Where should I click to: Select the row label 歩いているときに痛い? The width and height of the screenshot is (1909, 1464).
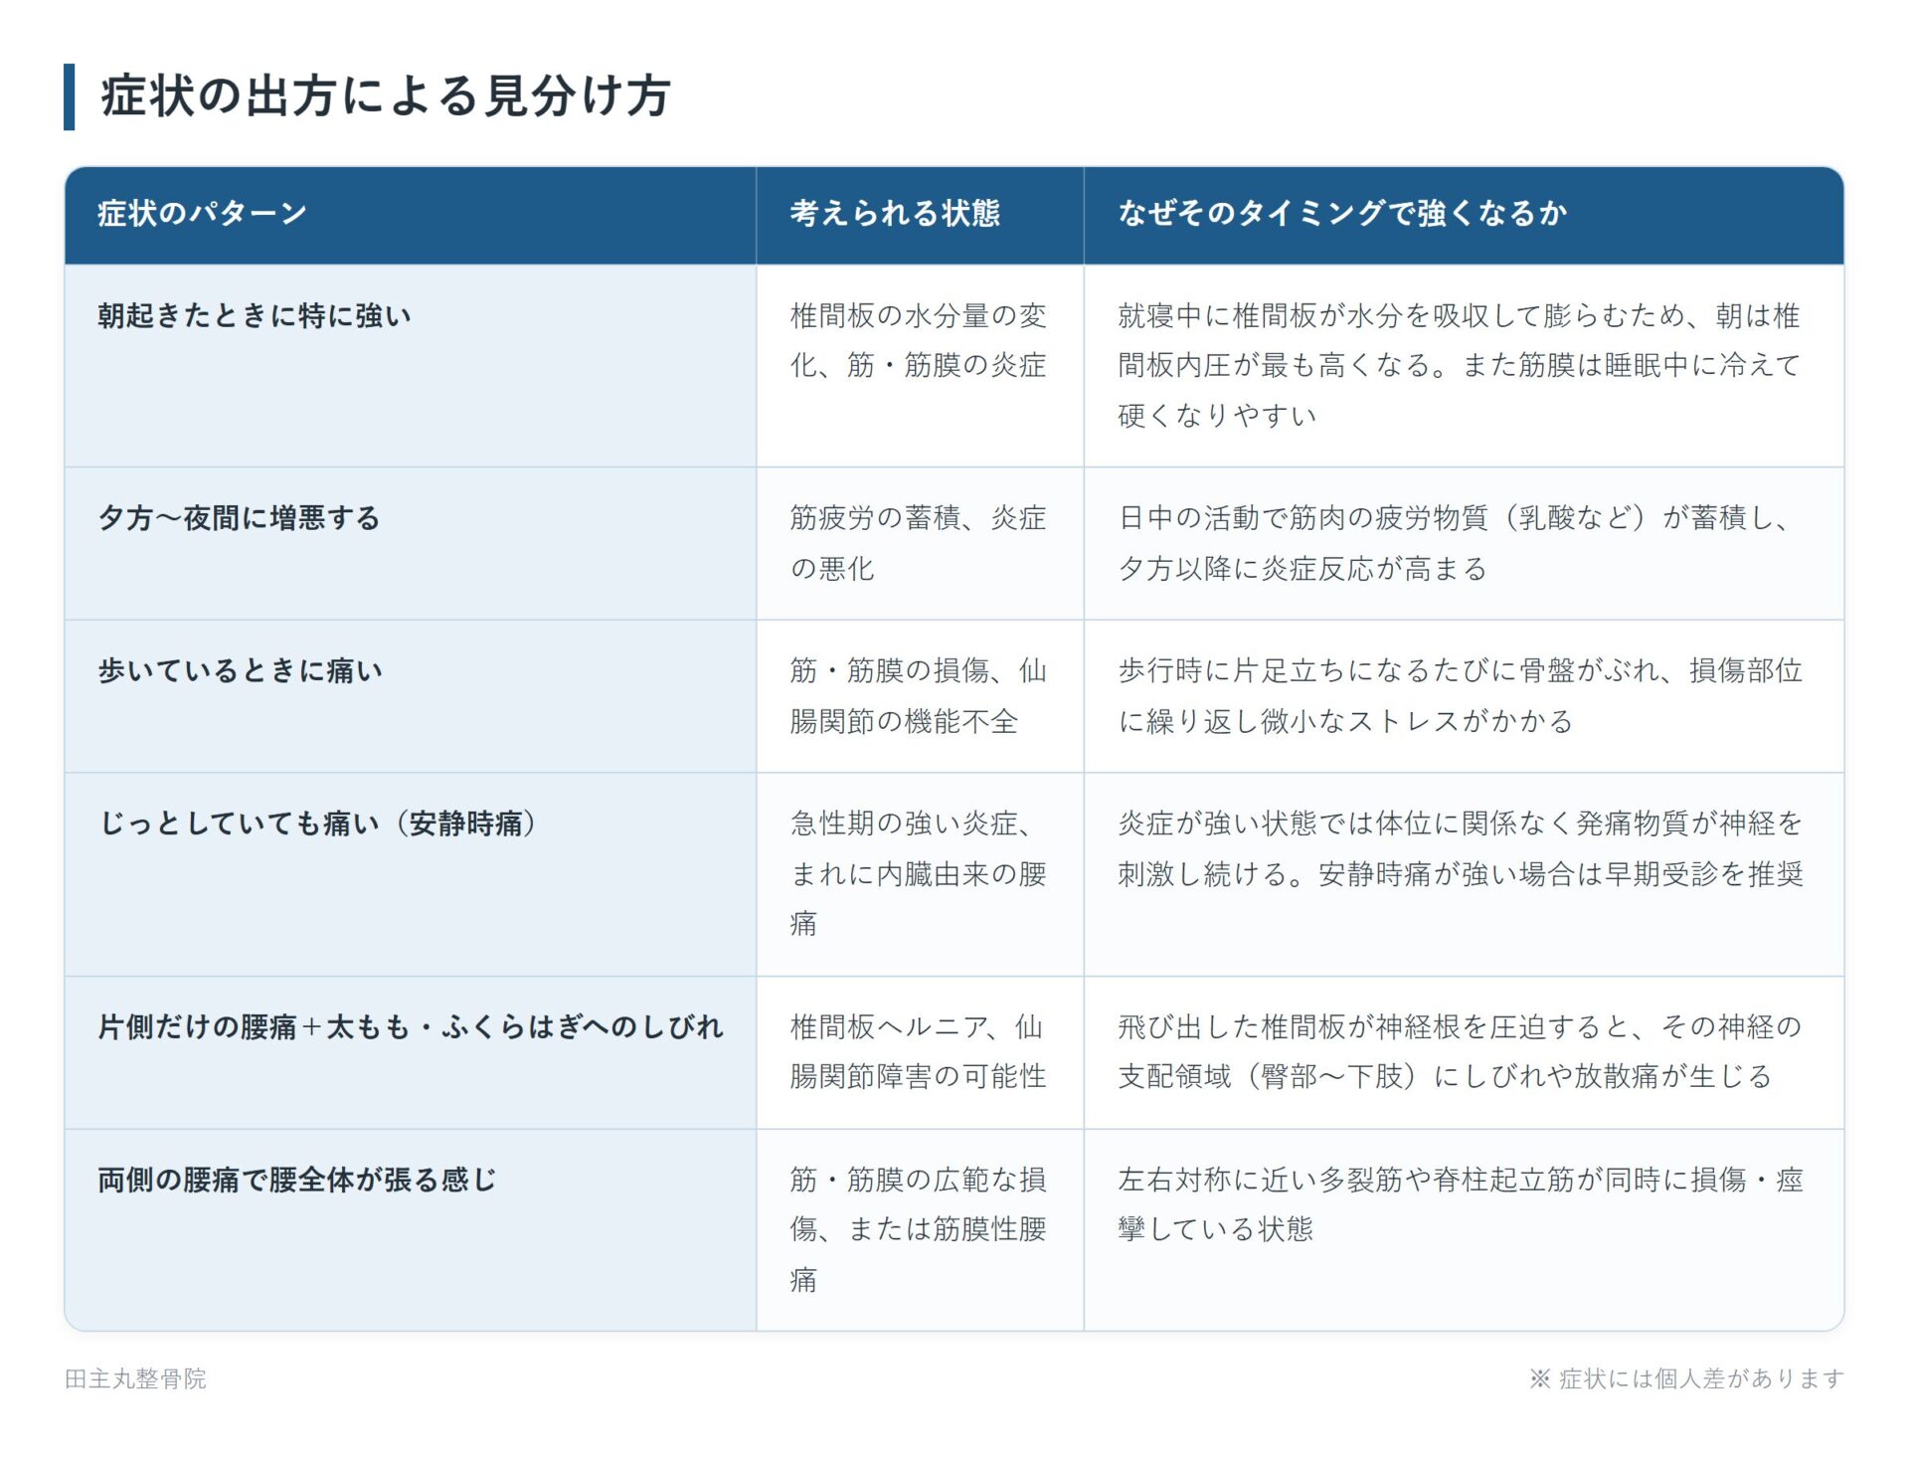coord(241,670)
